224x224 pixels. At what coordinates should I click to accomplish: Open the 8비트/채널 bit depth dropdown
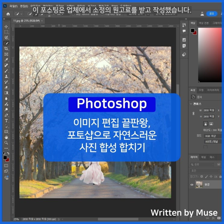[x=213, y=142]
